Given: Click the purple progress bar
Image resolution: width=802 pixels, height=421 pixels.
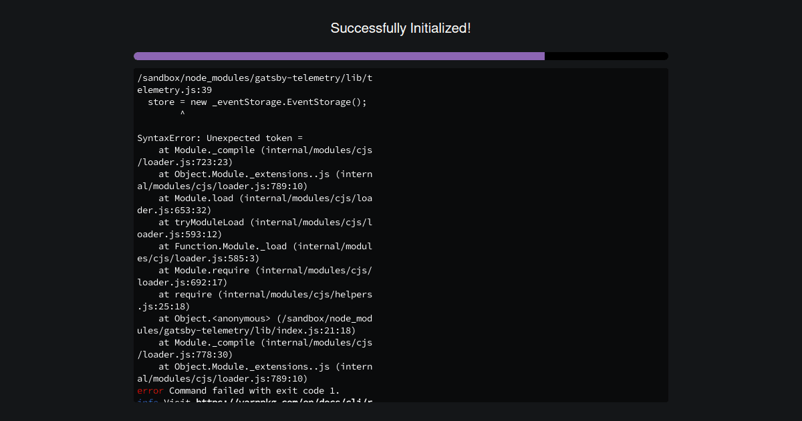Looking at the screenshot, I should point(334,55).
